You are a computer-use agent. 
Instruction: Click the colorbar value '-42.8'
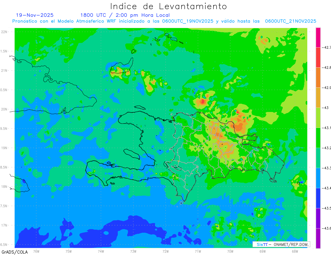[327, 67]
